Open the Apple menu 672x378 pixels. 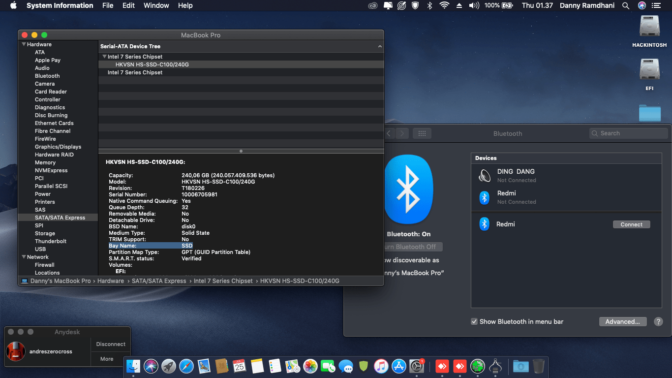click(13, 5)
